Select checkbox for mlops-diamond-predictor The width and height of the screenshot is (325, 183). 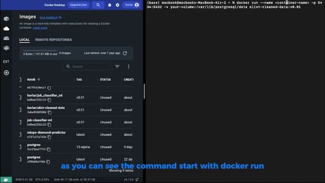pos(20,134)
